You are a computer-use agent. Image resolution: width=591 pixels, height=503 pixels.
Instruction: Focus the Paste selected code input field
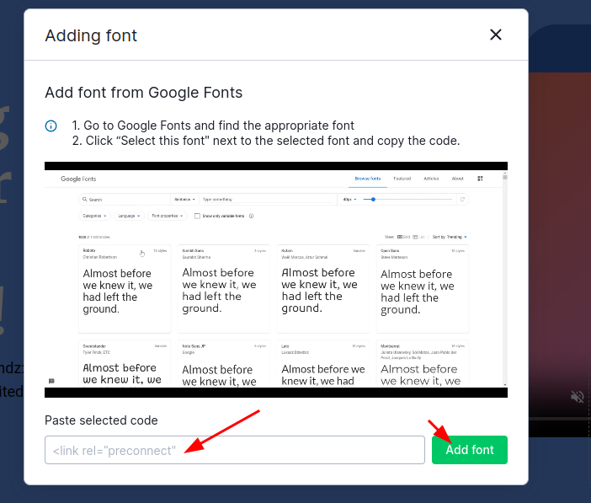click(234, 450)
